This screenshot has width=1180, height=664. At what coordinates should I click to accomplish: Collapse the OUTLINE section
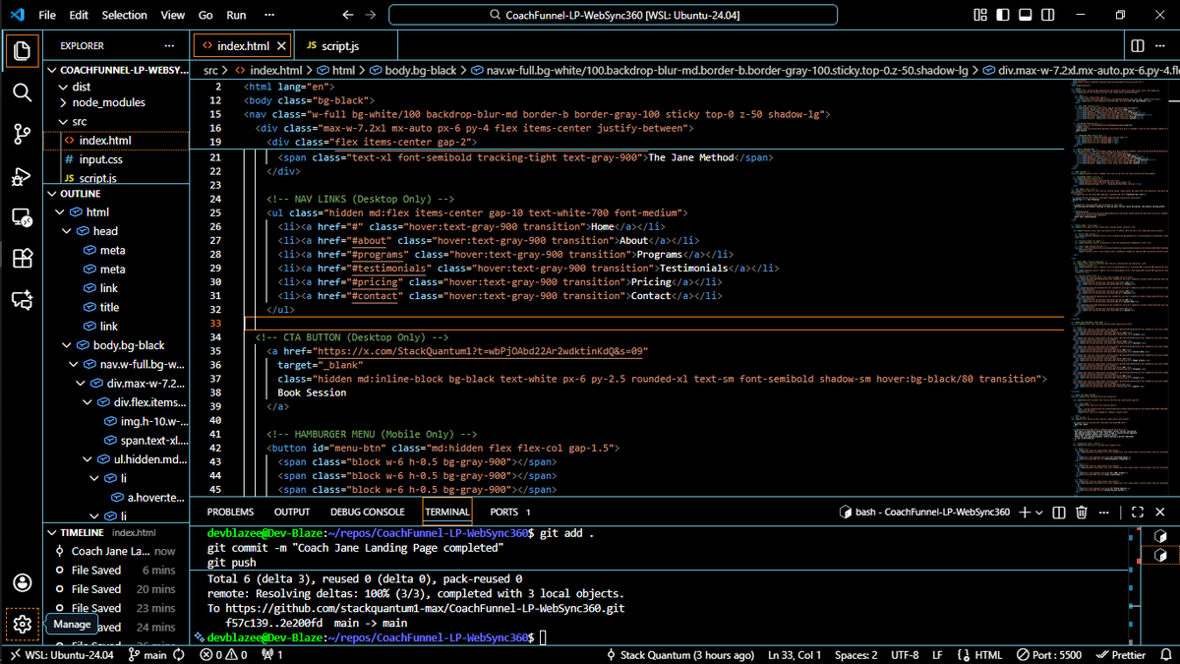point(116,194)
